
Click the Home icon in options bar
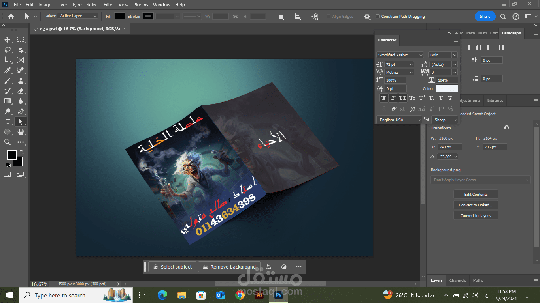[x=11, y=17]
